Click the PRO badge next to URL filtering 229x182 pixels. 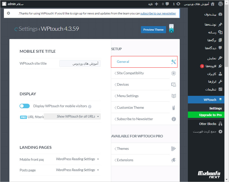pyautogui.click(x=23, y=117)
